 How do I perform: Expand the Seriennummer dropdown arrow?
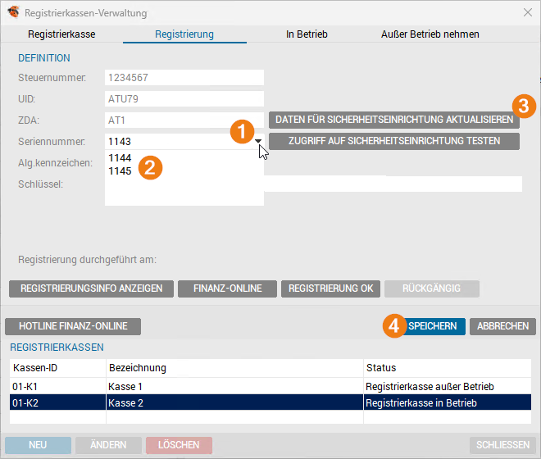[259, 141]
